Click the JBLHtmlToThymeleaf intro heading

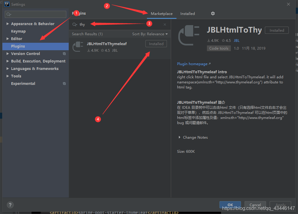tap(202, 72)
